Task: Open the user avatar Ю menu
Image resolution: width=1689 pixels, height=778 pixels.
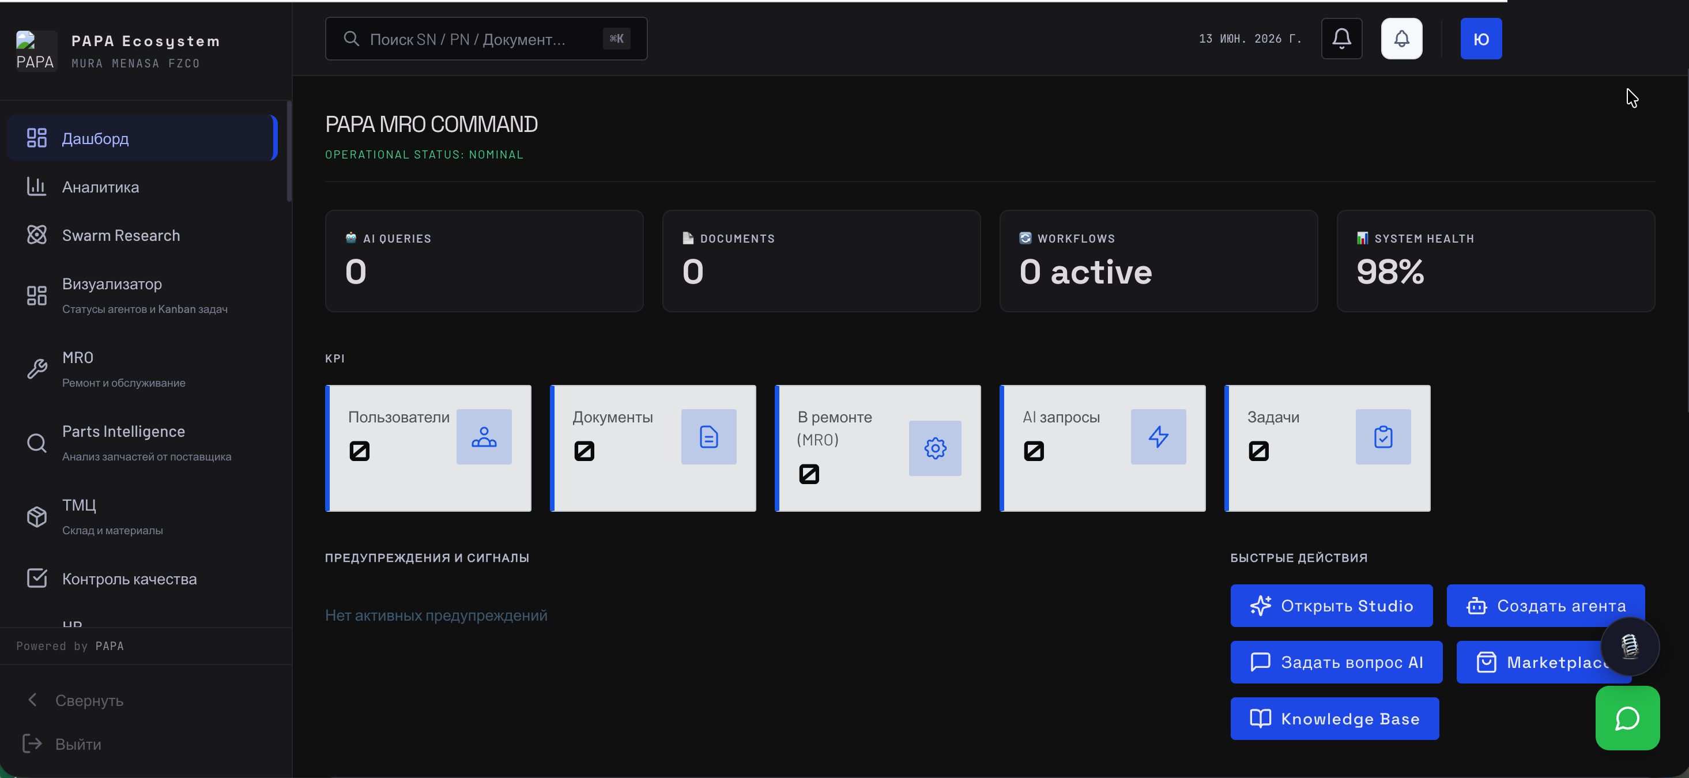Action: (x=1480, y=39)
